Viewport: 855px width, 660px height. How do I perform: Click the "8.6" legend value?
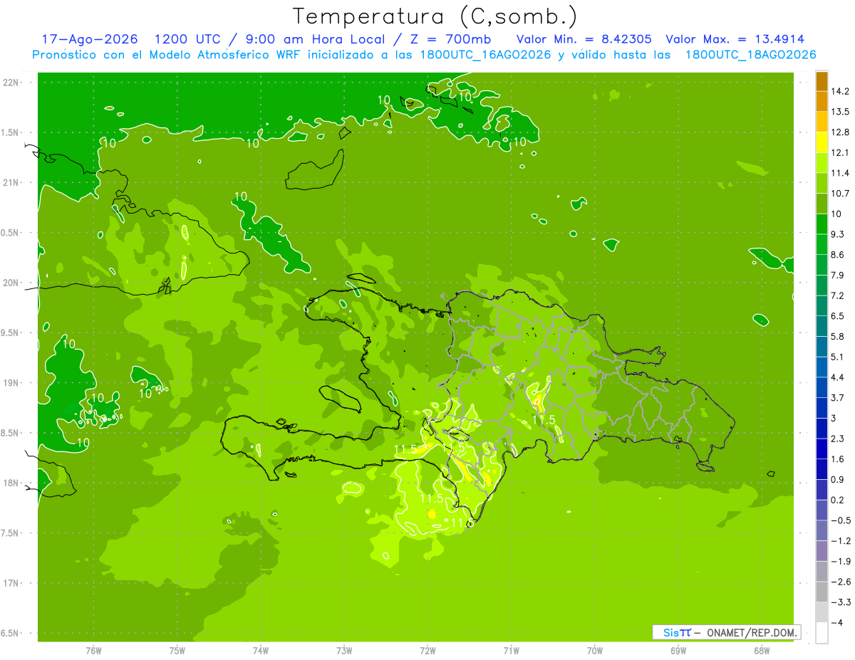coord(838,254)
